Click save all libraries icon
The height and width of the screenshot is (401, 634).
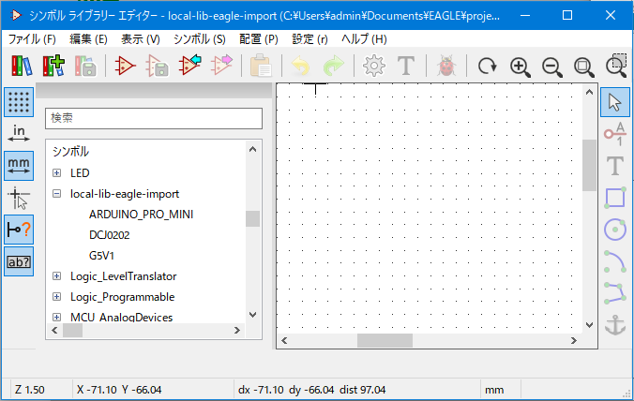[x=85, y=66]
